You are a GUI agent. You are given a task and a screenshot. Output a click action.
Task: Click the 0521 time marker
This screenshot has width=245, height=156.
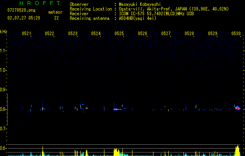tap(26, 34)
